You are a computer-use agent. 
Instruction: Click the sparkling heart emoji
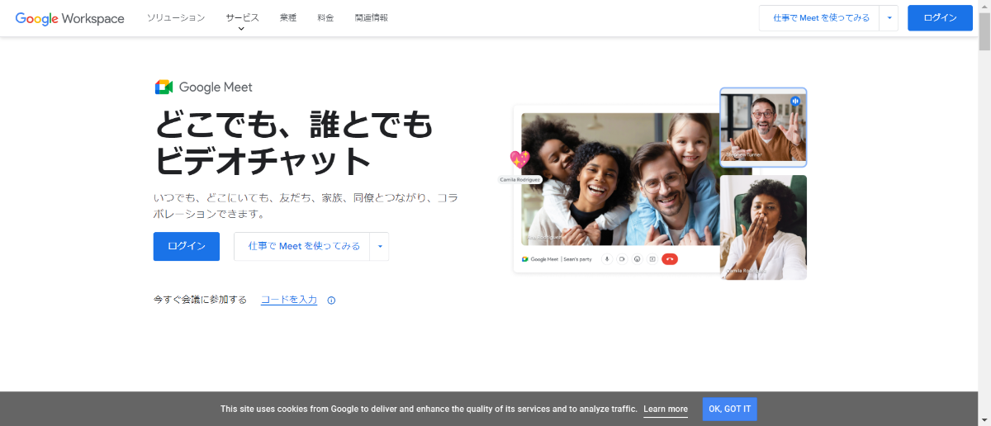[x=519, y=159]
